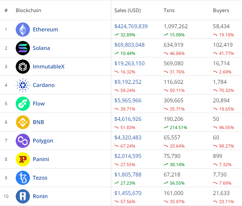This screenshot has height=206, width=242.
Task: Click the Cardano logo icon
Action: coord(23,85)
